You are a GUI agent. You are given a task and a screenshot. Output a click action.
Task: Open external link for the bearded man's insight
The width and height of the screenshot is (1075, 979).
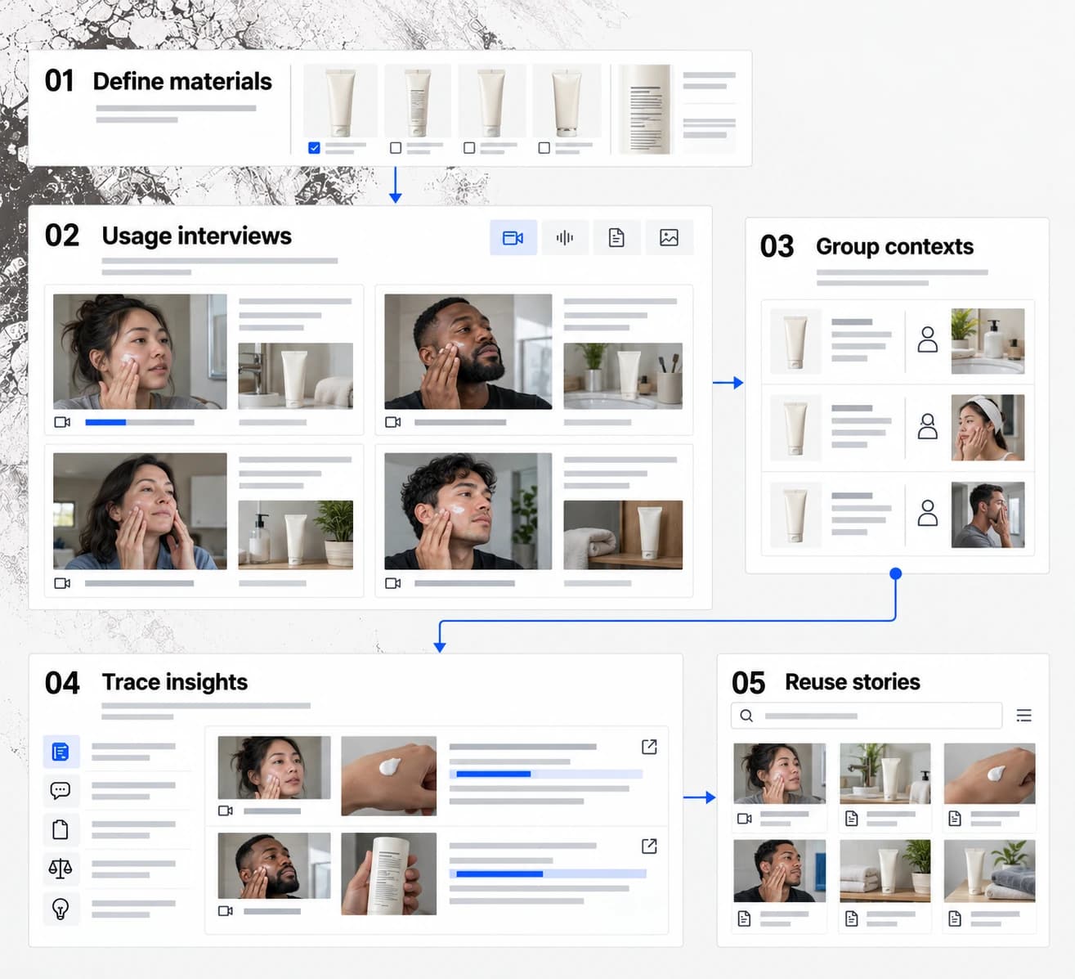[x=649, y=847]
